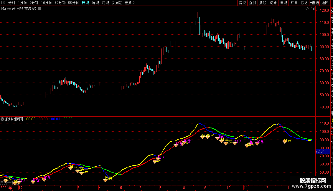
Task: Expand the 匠心家居 chart title dropdown
Action: point(39,9)
